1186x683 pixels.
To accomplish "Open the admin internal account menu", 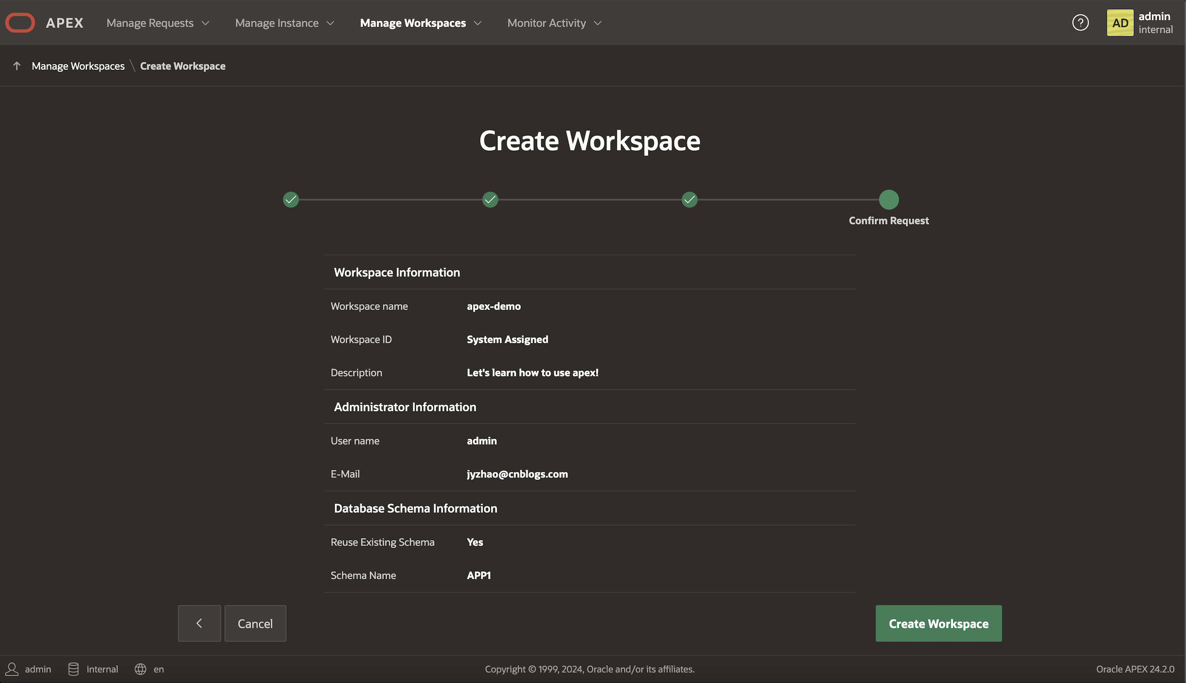I will pos(1155,23).
